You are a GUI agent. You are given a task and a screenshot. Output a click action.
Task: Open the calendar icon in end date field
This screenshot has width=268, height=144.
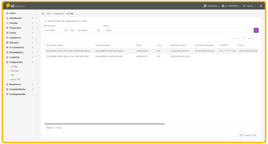pyautogui.click(x=99, y=30)
